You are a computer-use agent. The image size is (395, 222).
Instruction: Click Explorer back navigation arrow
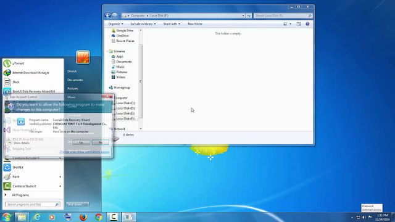pos(108,15)
